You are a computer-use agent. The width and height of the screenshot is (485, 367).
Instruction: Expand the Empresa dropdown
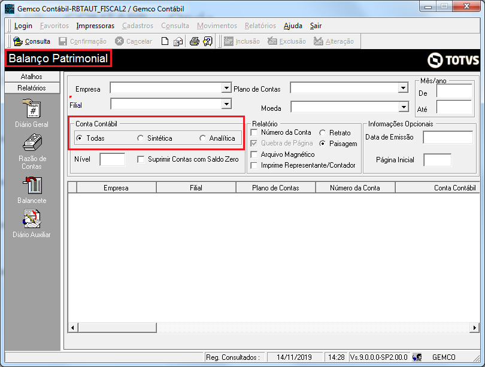pyautogui.click(x=226, y=88)
